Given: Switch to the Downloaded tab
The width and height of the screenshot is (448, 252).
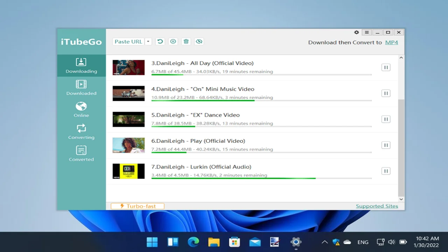Looking at the screenshot, I should [x=81, y=87].
